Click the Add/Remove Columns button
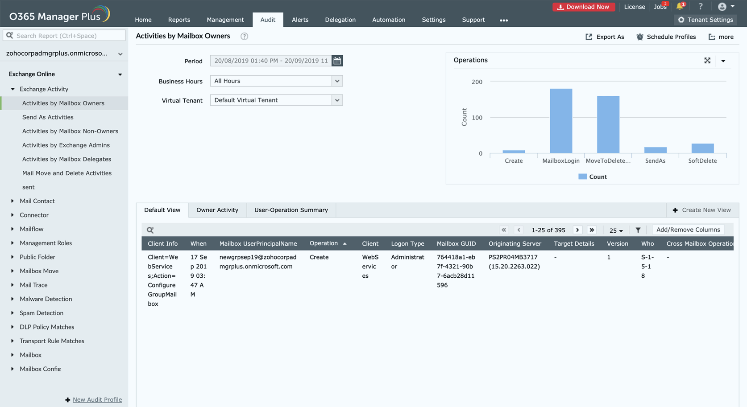Viewport: 747px width, 407px height. pos(688,230)
